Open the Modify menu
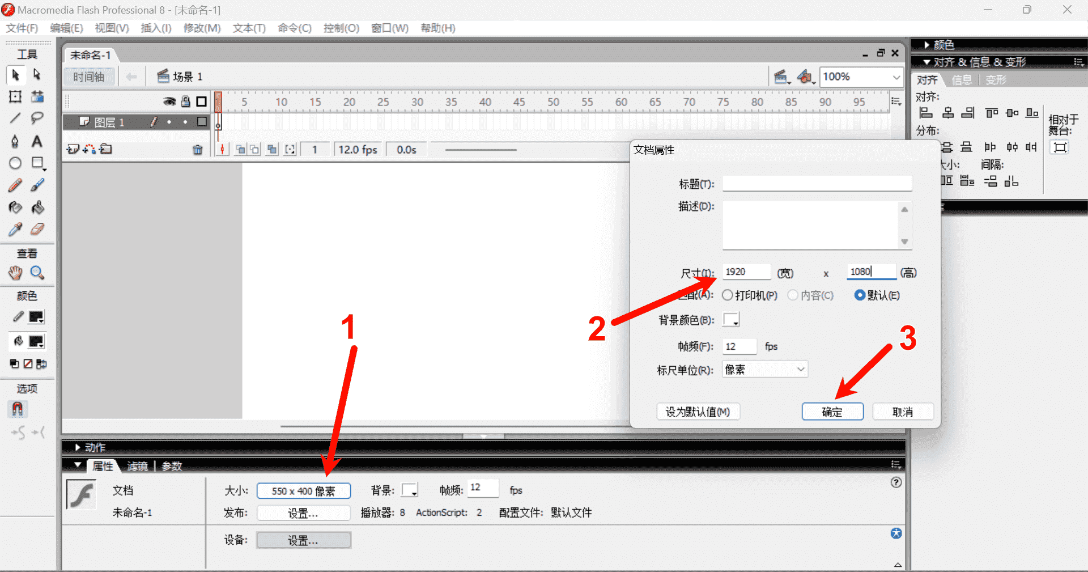 pyautogui.click(x=202, y=28)
